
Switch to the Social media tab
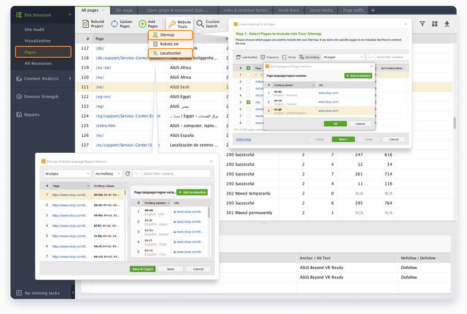tap(321, 10)
